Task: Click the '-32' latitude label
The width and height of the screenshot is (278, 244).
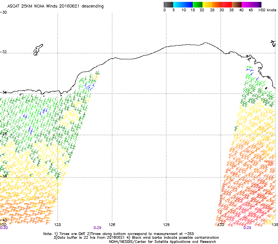Action: click(3, 52)
